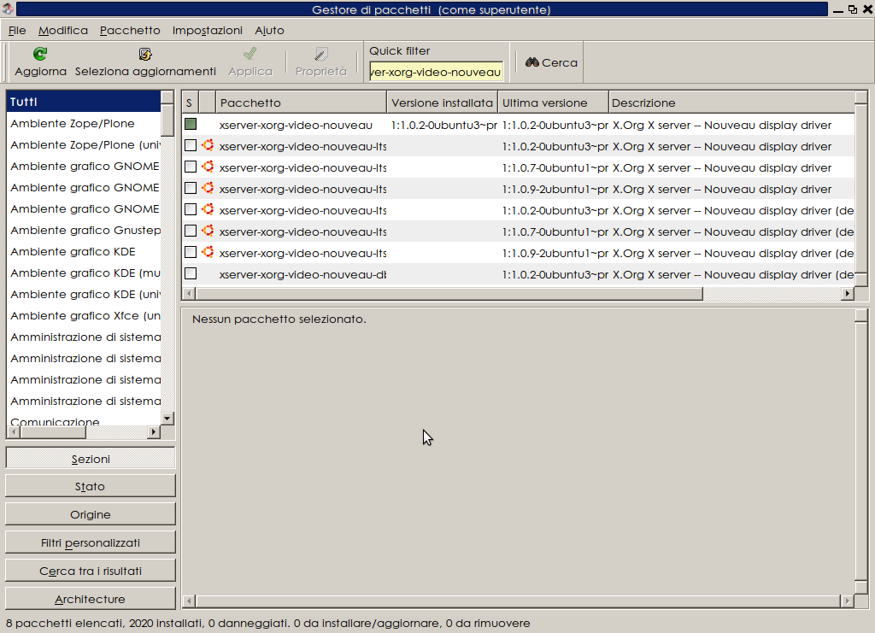Click the section list's horizontal left scroll arrow

tap(14, 431)
